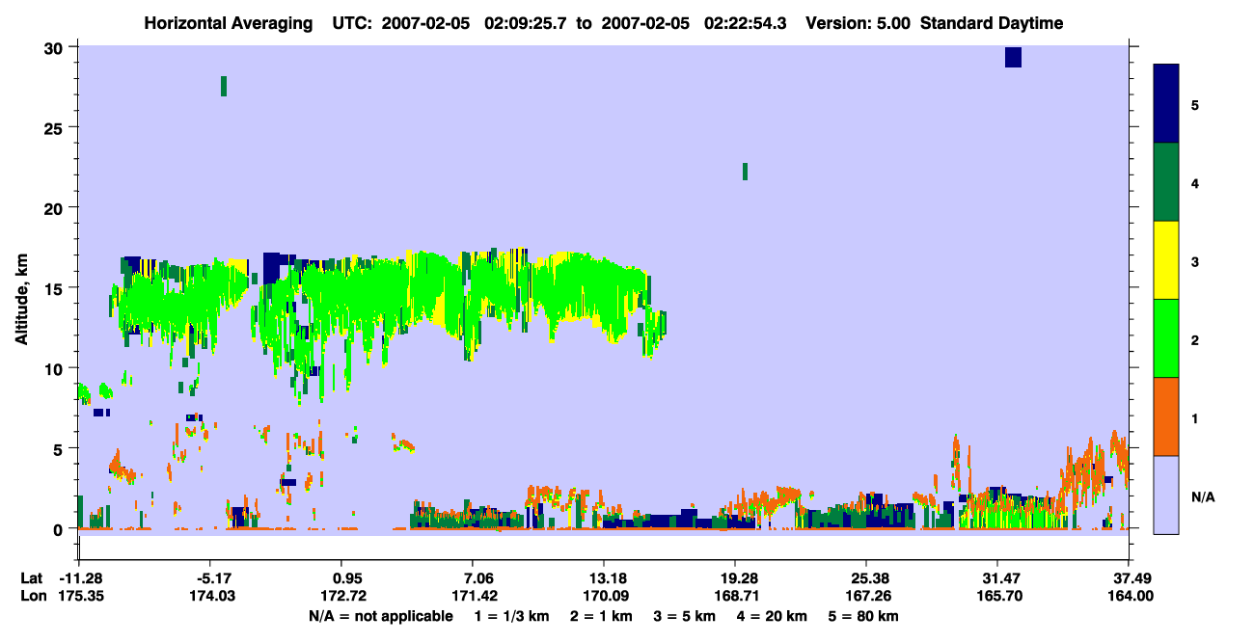1254x643 pixels.
Task: Click longitude value 165.70
Action: (x=998, y=597)
